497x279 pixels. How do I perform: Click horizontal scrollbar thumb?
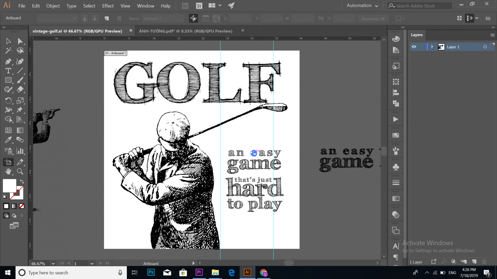pyautogui.click(x=289, y=263)
